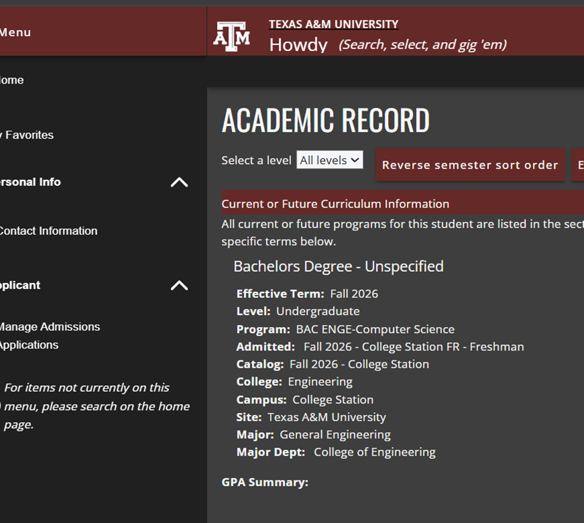The image size is (584, 523).
Task: Go to the Howdy portal title link
Action: [298, 45]
